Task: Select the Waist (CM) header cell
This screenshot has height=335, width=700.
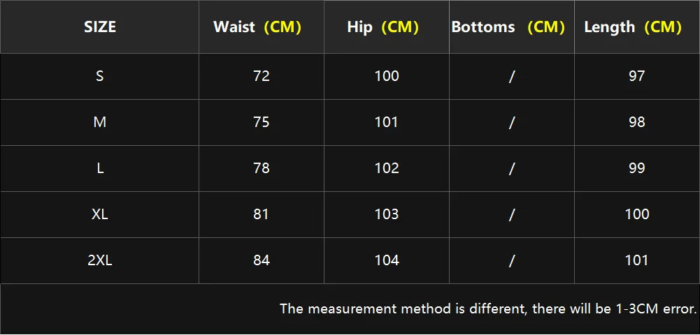Action: pos(261,27)
